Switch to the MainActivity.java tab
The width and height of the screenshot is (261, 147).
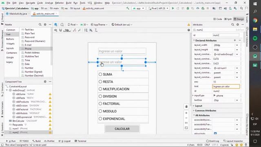[18, 13]
